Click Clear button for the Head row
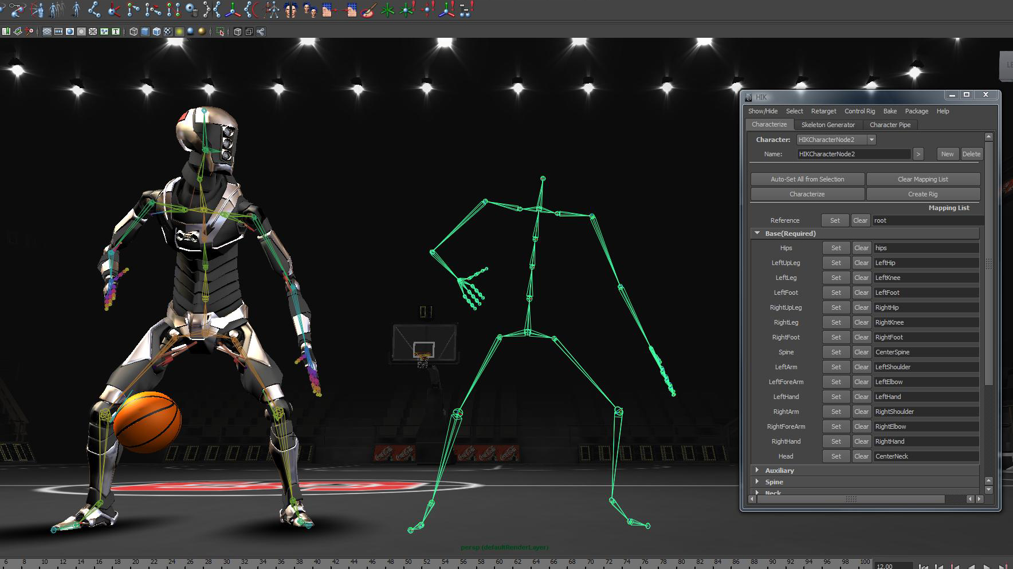 pos(861,456)
